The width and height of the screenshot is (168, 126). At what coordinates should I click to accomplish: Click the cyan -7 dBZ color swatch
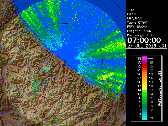(x=144, y=118)
